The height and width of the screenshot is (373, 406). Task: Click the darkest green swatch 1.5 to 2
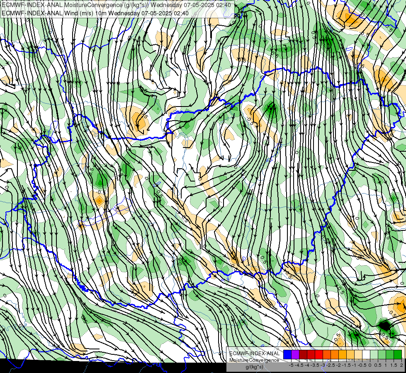coord(398,354)
